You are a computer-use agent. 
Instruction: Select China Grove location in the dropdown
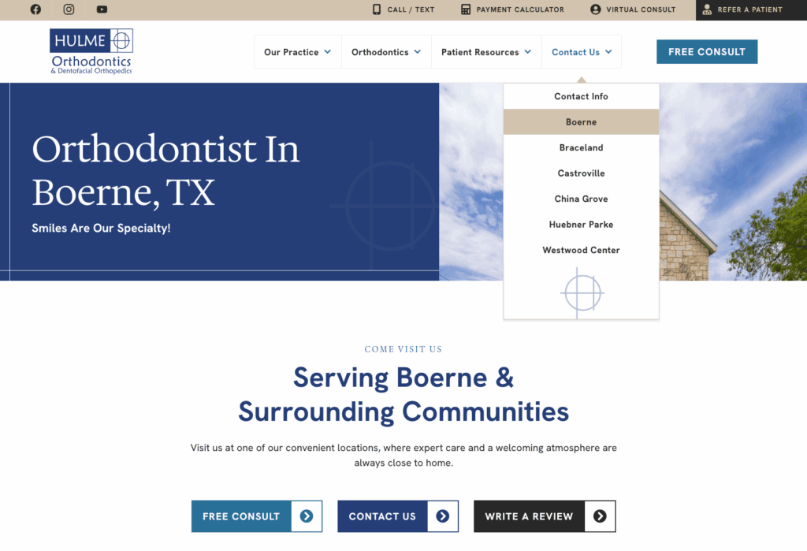[x=581, y=199]
